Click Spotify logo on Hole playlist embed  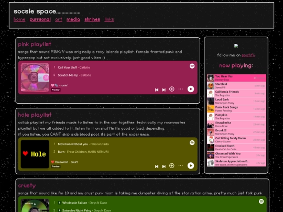click(192, 143)
